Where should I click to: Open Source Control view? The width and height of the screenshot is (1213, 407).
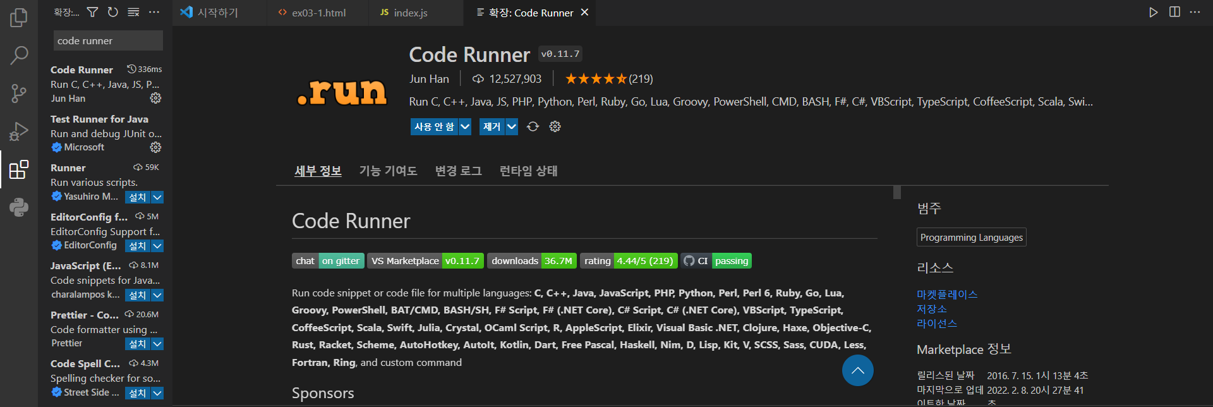pyautogui.click(x=19, y=94)
